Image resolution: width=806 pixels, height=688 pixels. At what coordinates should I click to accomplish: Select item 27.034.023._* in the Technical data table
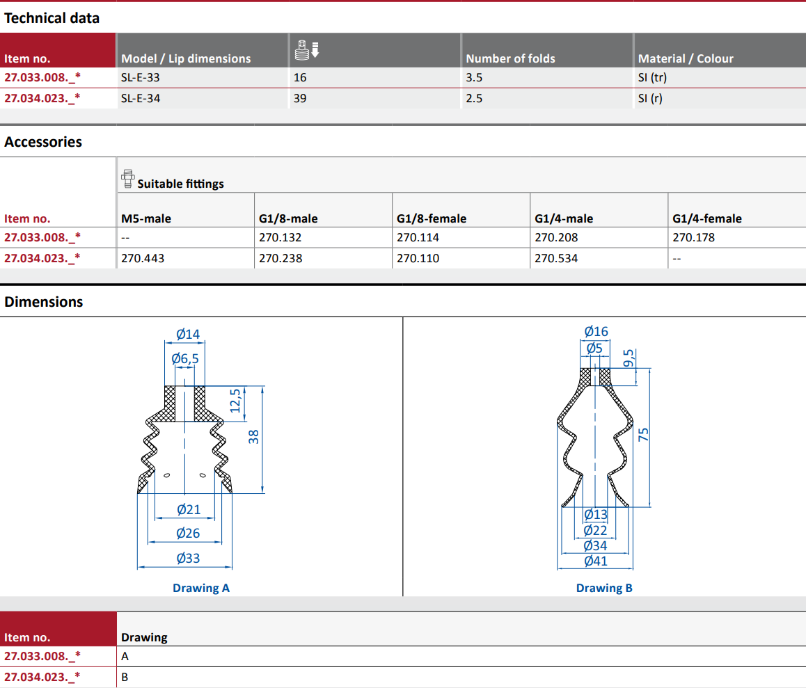tap(42, 98)
